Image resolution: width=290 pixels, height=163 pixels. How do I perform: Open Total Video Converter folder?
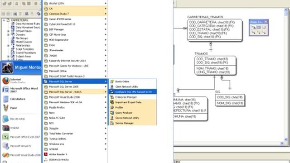click(75, 134)
